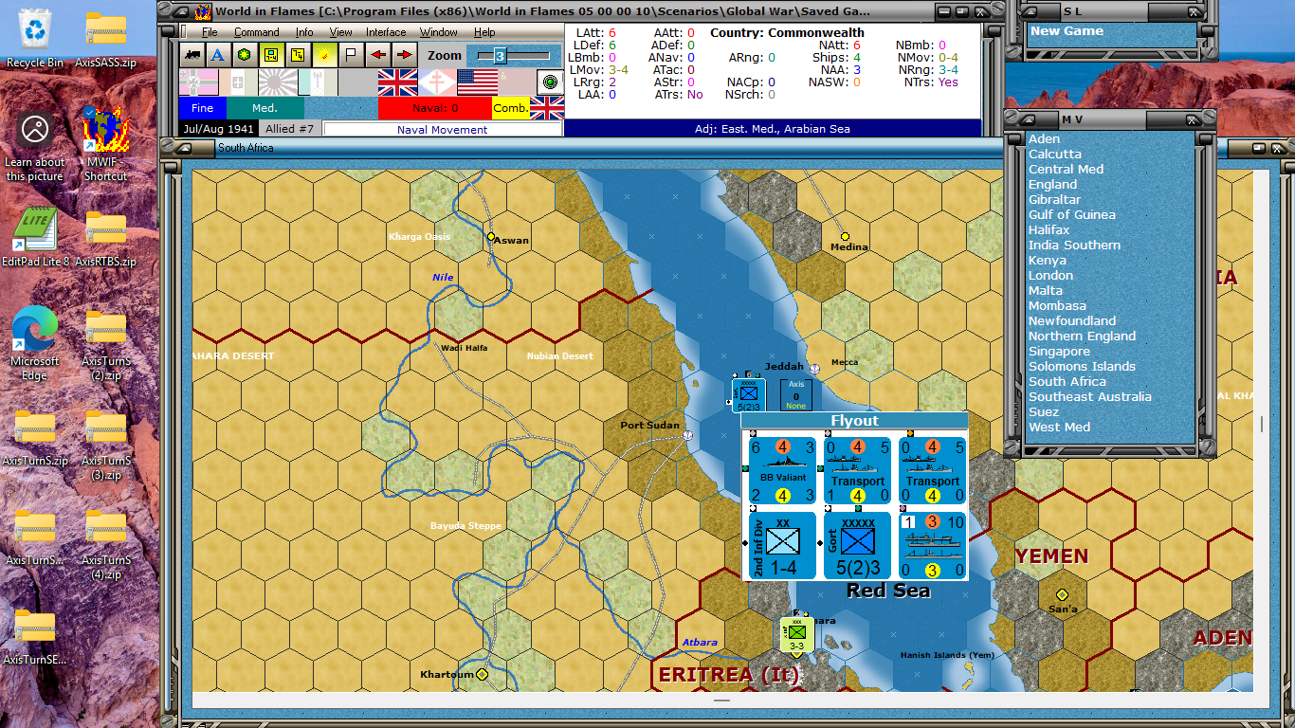Click the Italian 3-3 unit in Eritrea
Viewport: 1295px width, 728px height.
797,635
